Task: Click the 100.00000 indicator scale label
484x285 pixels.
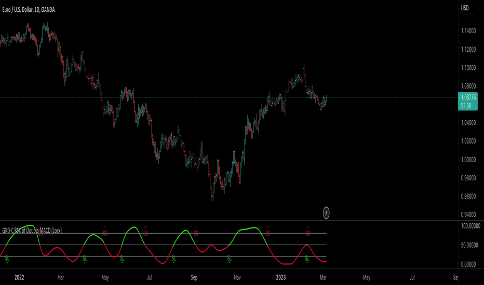Action: [x=470, y=226]
